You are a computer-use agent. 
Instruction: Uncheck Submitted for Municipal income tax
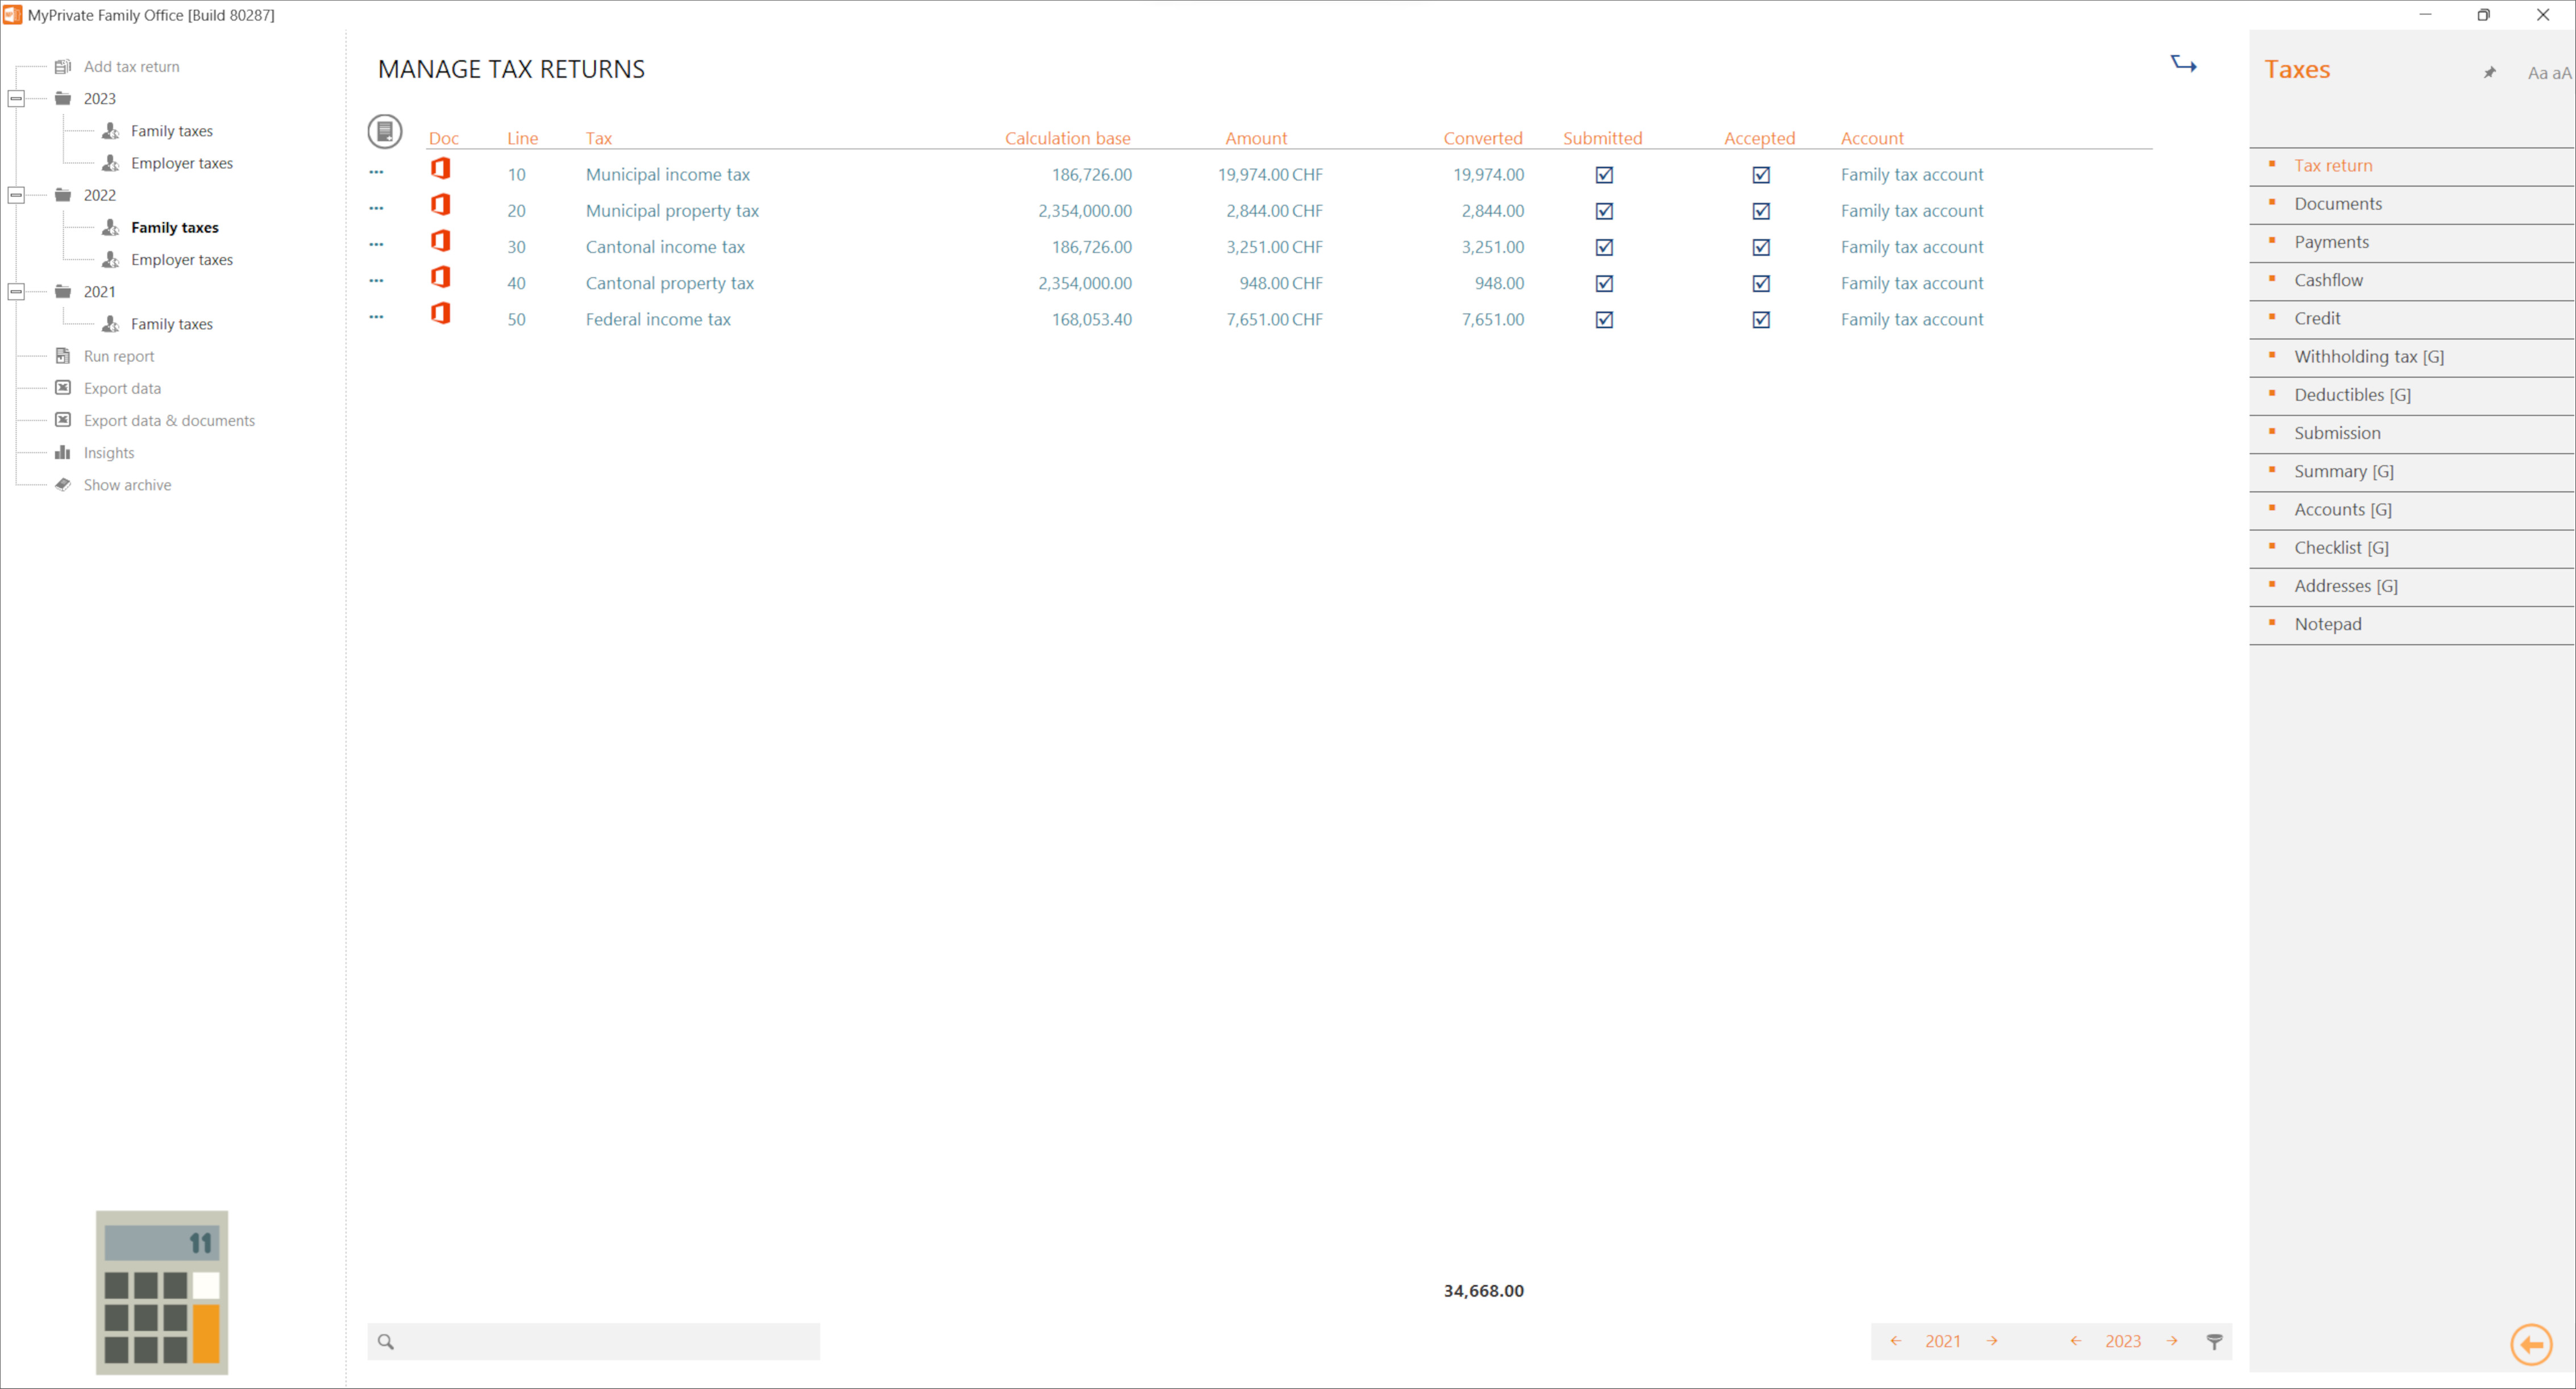coord(1604,175)
